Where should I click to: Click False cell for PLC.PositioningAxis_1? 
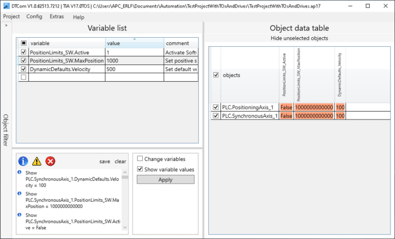(x=287, y=108)
